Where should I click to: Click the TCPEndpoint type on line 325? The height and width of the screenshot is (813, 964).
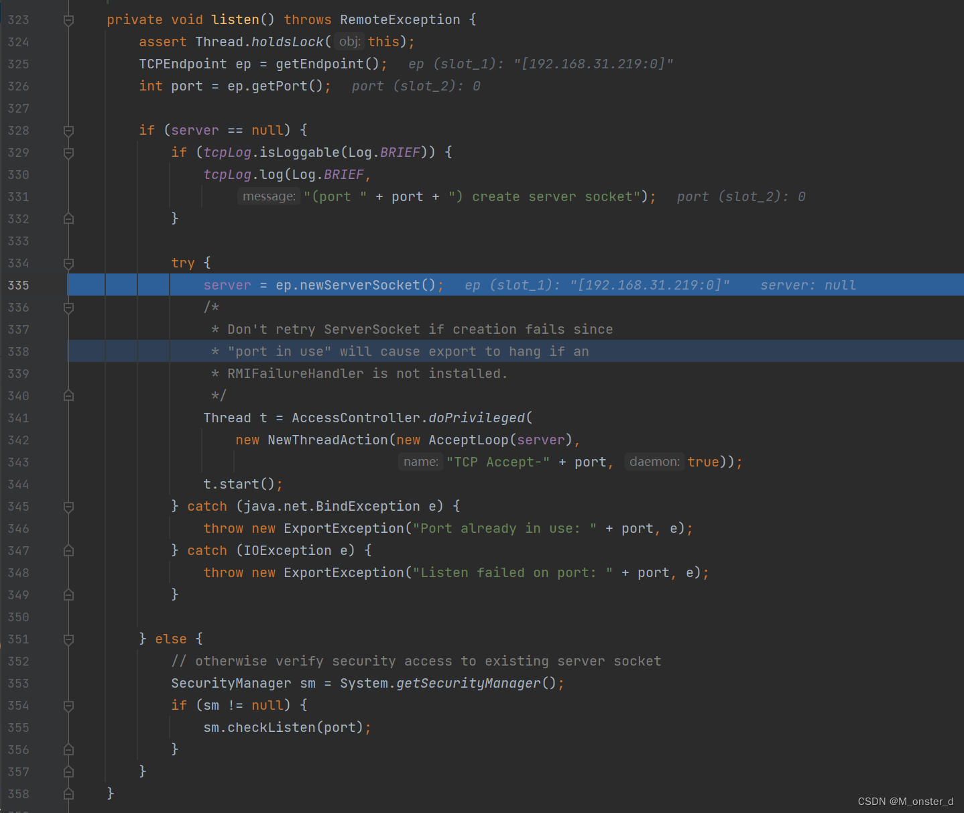tap(183, 64)
